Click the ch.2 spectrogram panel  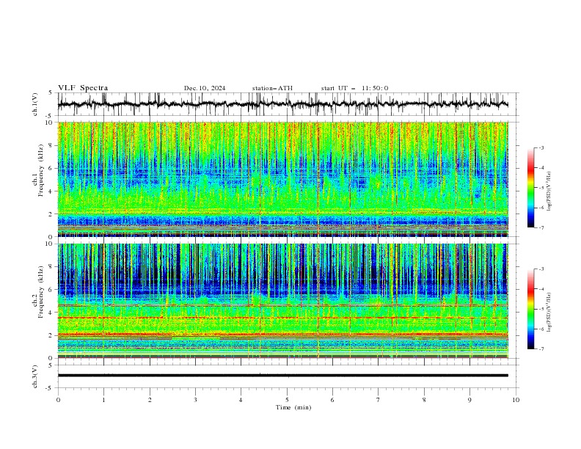[x=282, y=301]
